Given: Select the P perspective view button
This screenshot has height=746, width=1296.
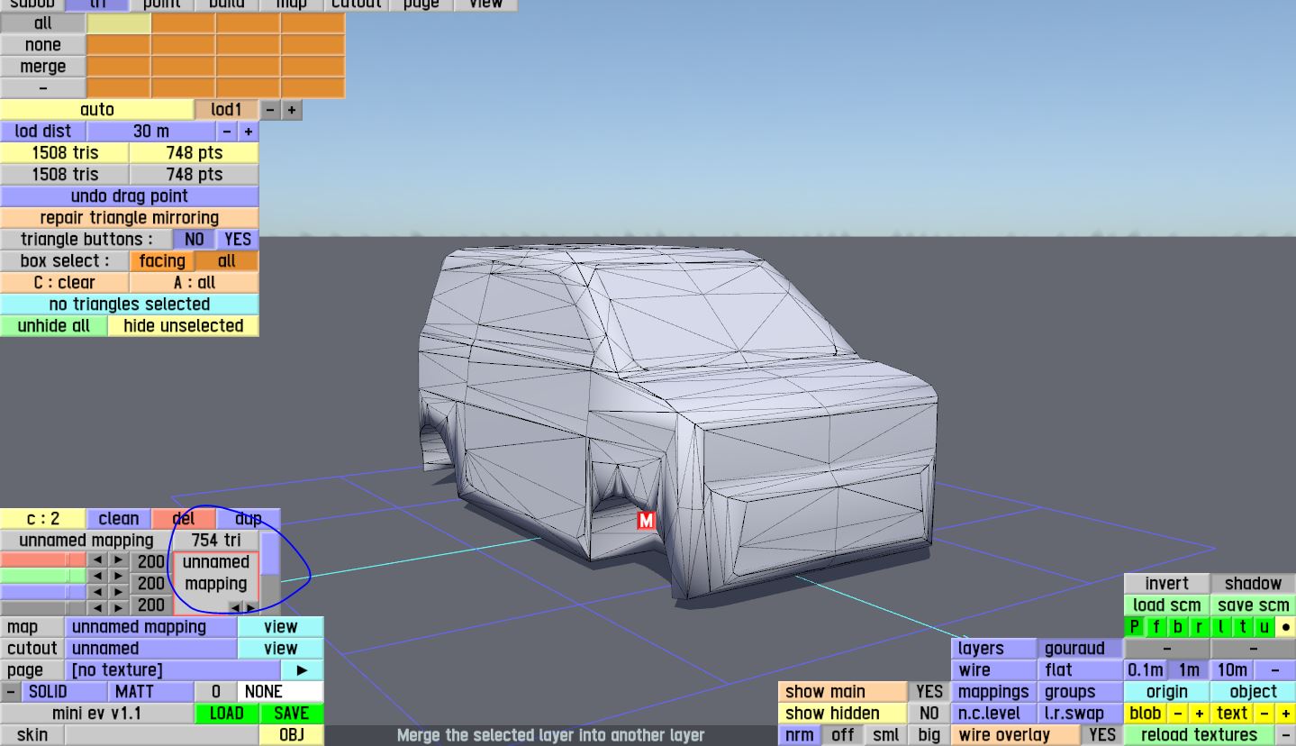Looking at the screenshot, I should [1135, 627].
